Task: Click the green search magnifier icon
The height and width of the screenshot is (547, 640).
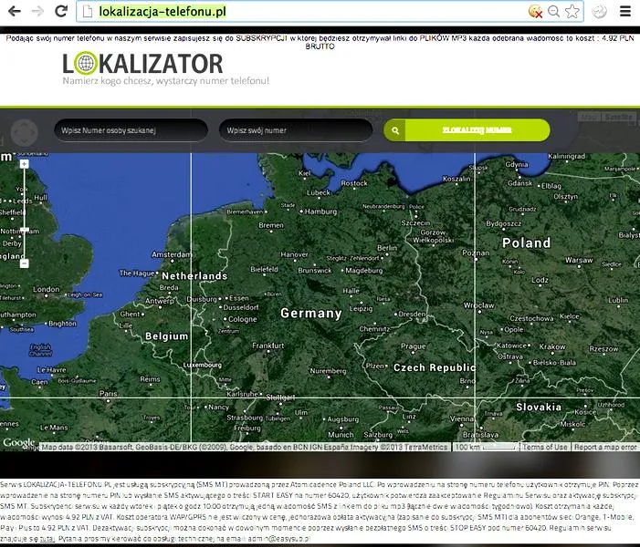Action: coord(394,130)
